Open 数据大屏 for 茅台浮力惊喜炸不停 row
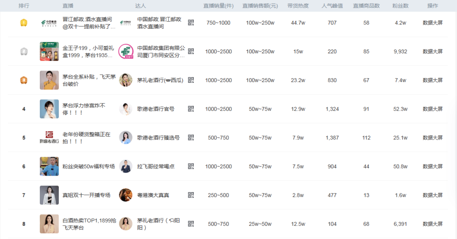Image resolution: width=457 pixels, height=239 pixels. click(432, 109)
